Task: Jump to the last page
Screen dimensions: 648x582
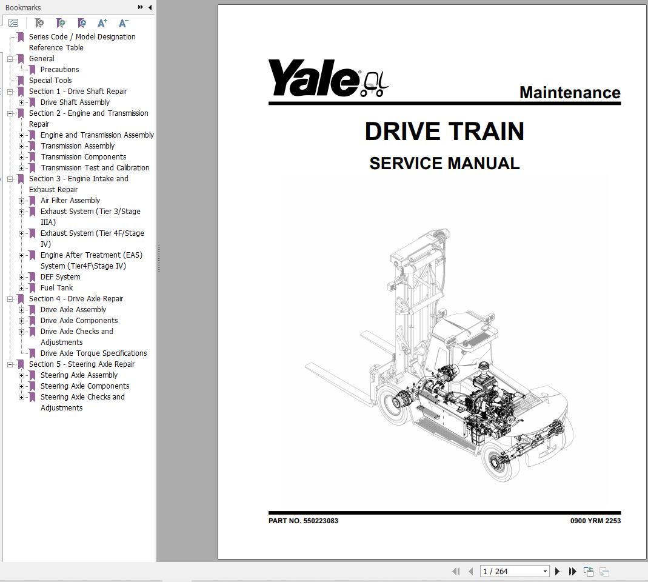Action: 572,571
